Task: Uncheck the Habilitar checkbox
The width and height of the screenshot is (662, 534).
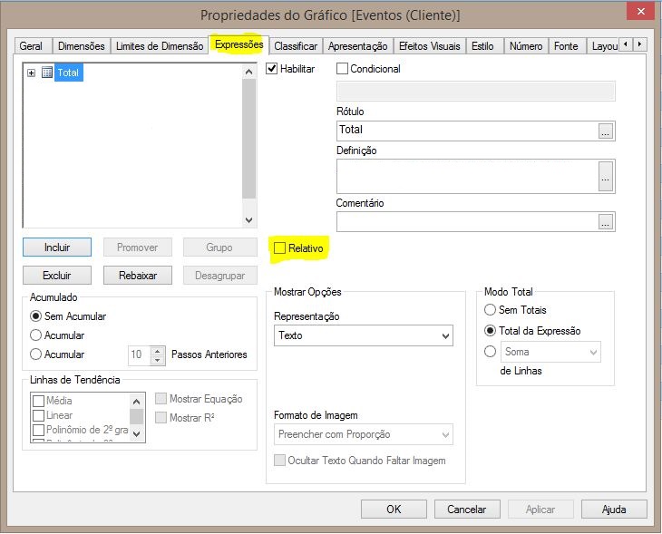Action: click(273, 69)
